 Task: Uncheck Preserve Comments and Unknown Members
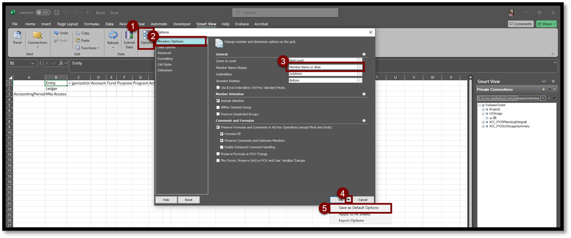point(221,140)
